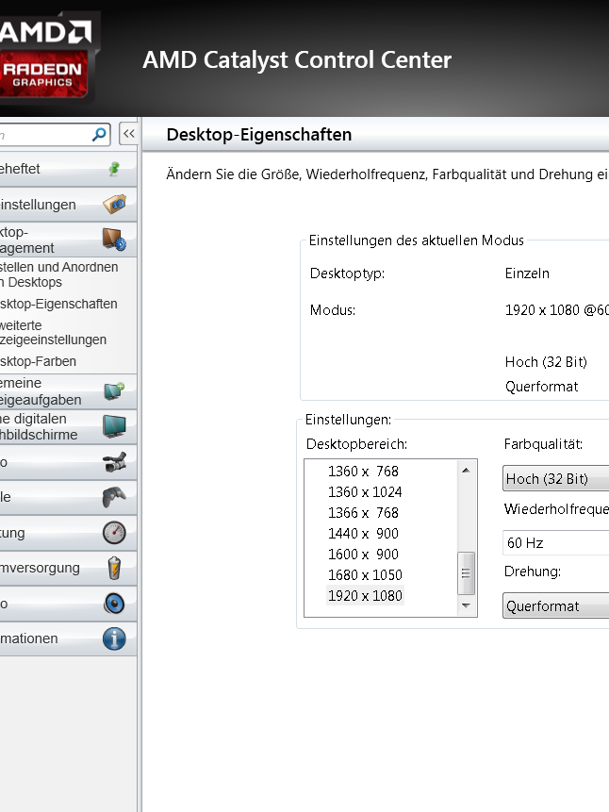Choose 1680 x 1050 resolution

click(x=365, y=575)
